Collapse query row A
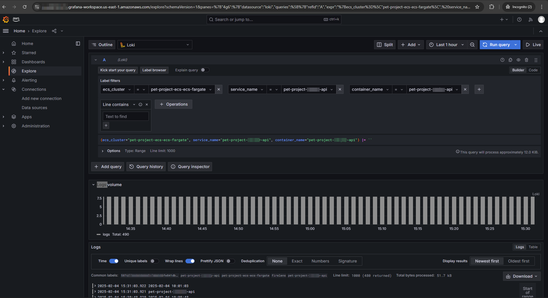 [95, 60]
